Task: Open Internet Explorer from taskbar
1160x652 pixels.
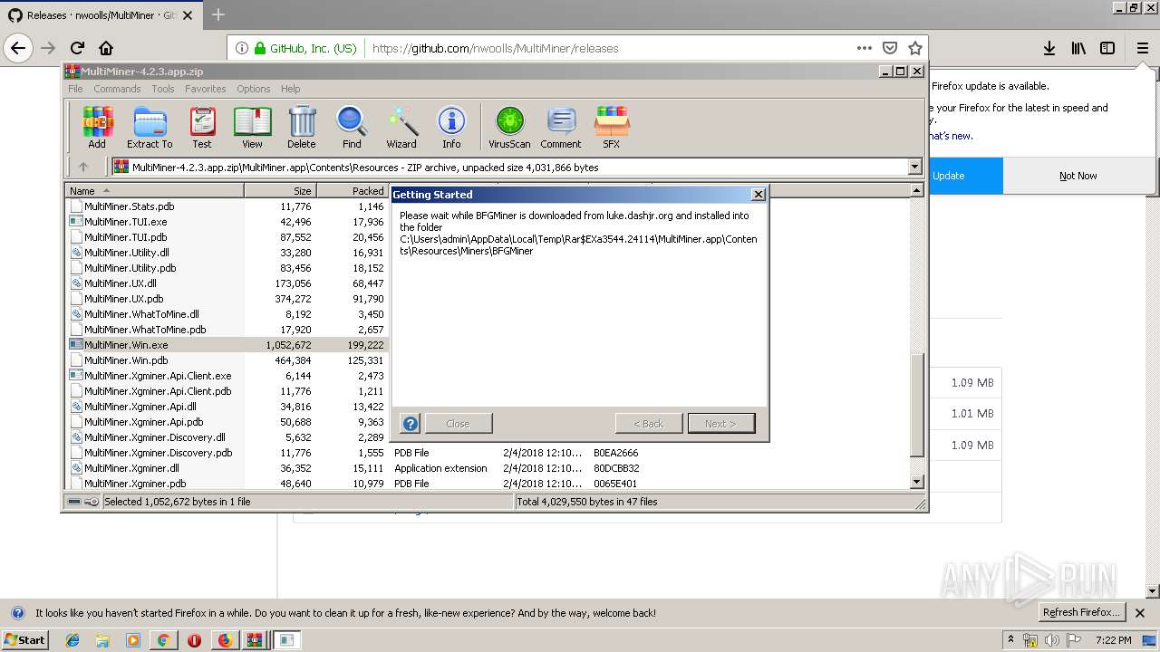Action: click(72, 640)
